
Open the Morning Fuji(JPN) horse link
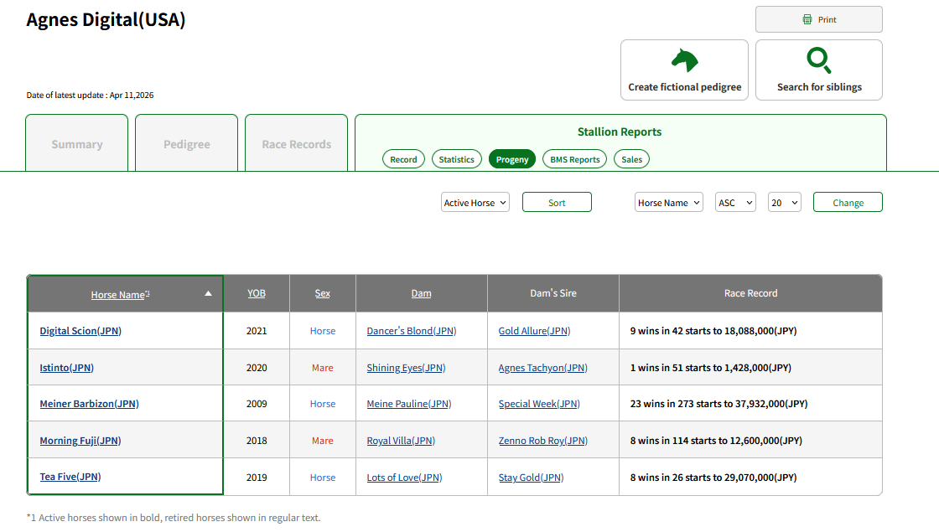[80, 441]
